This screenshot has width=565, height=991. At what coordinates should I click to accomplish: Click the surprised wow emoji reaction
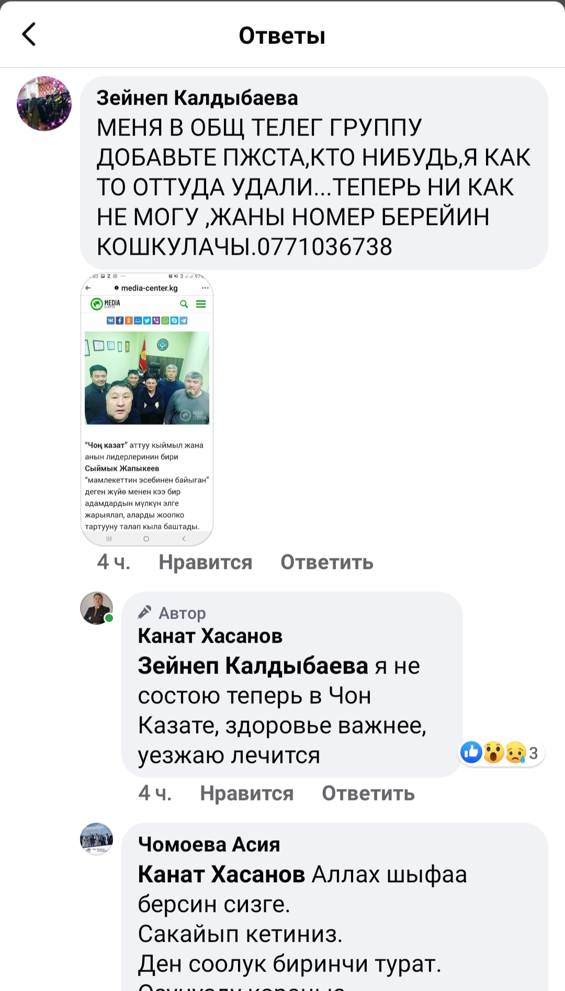[494, 753]
